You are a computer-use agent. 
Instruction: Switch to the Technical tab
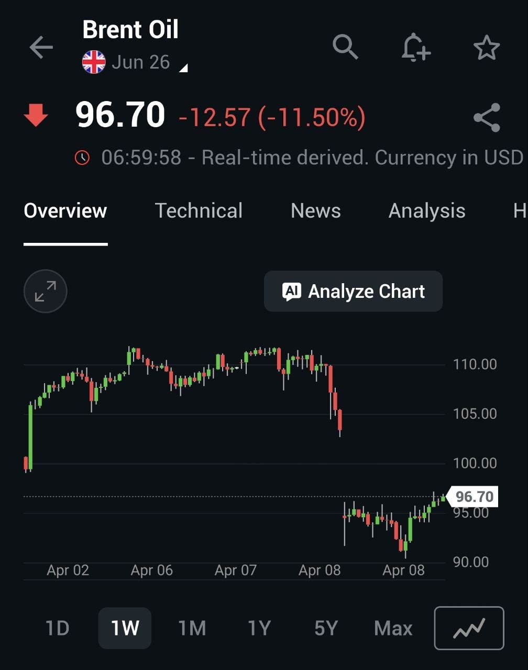(199, 210)
